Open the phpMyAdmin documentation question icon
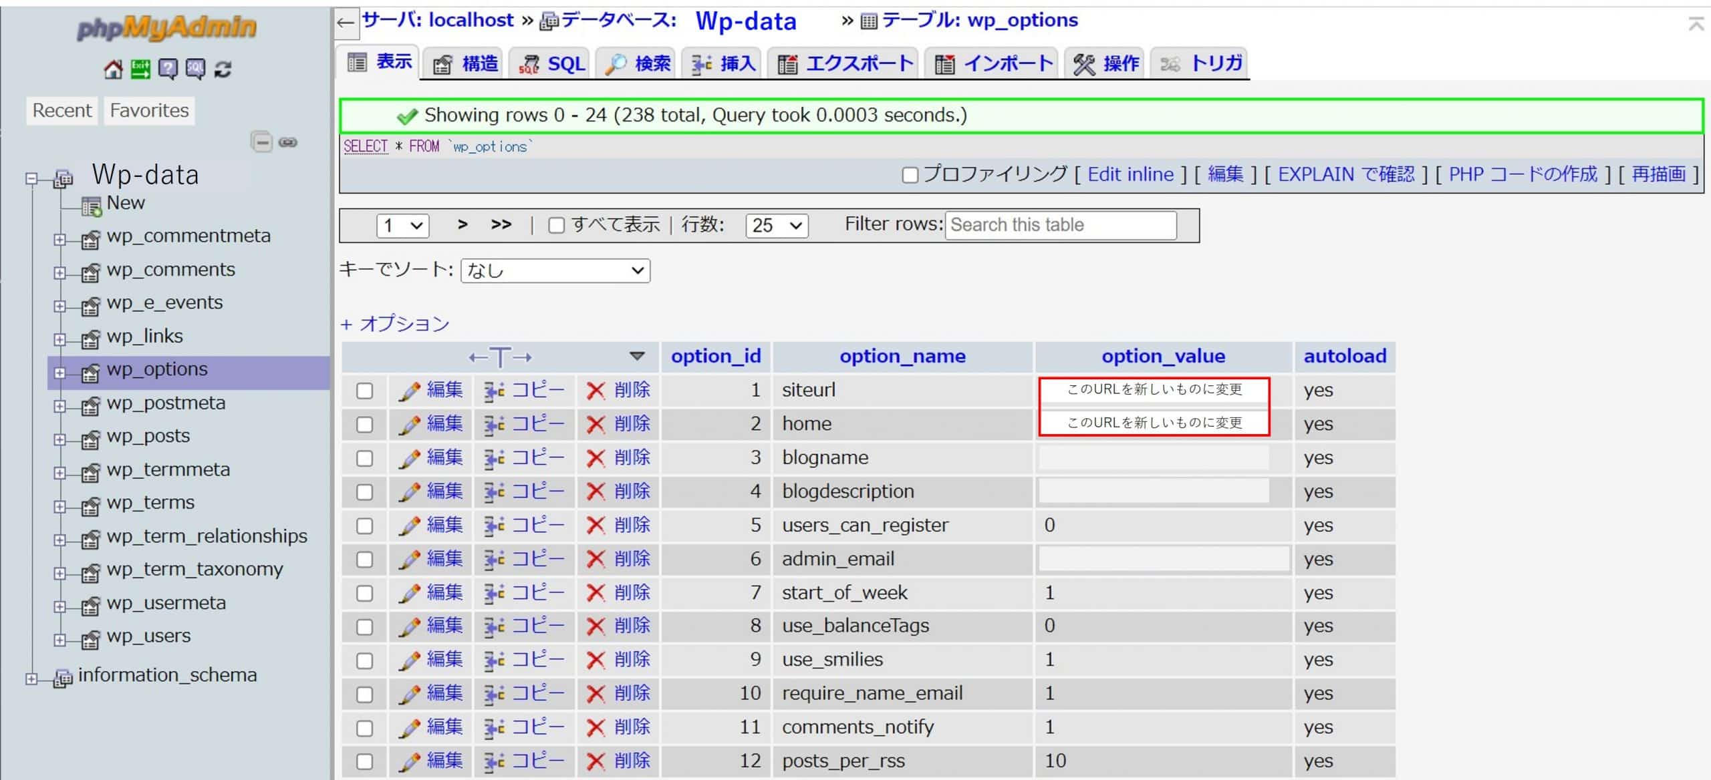This screenshot has width=1711, height=780. [x=168, y=69]
